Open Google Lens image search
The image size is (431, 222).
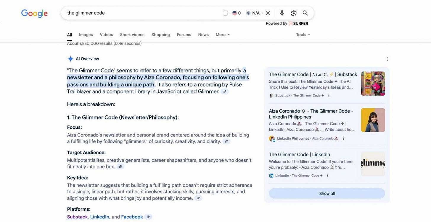coord(294,13)
